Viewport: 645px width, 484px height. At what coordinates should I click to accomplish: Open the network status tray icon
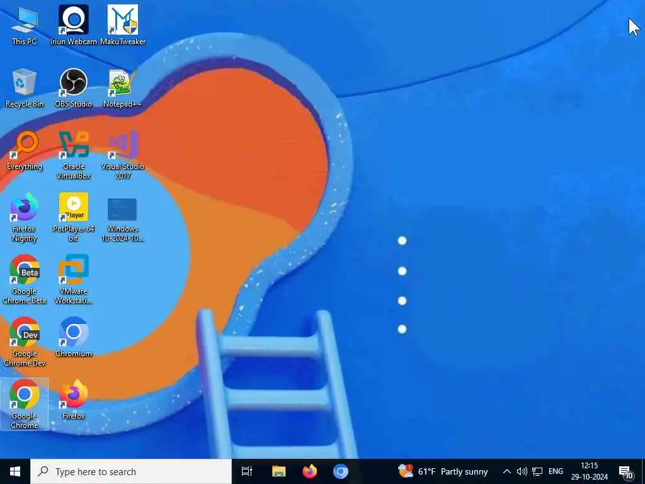click(537, 471)
